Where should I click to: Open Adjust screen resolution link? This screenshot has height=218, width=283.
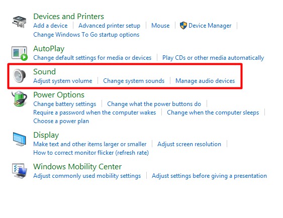pos(189,144)
